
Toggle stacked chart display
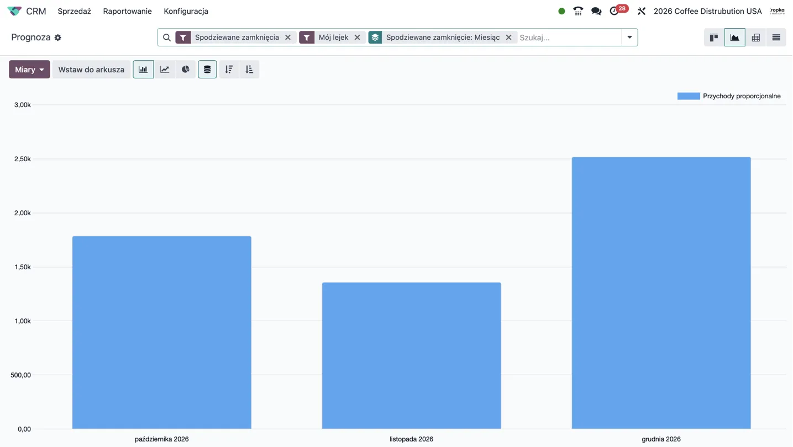click(x=207, y=70)
